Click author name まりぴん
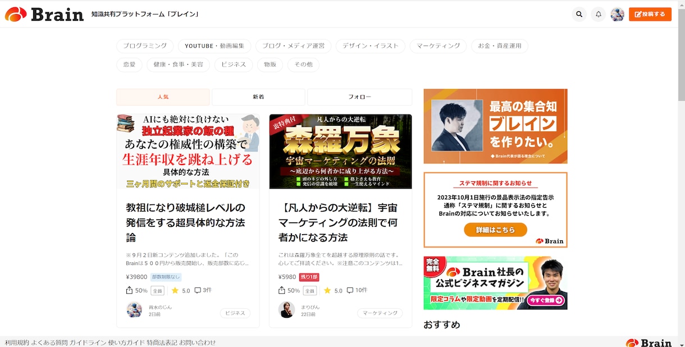Screen dimensions: 685x347 tap(309, 307)
